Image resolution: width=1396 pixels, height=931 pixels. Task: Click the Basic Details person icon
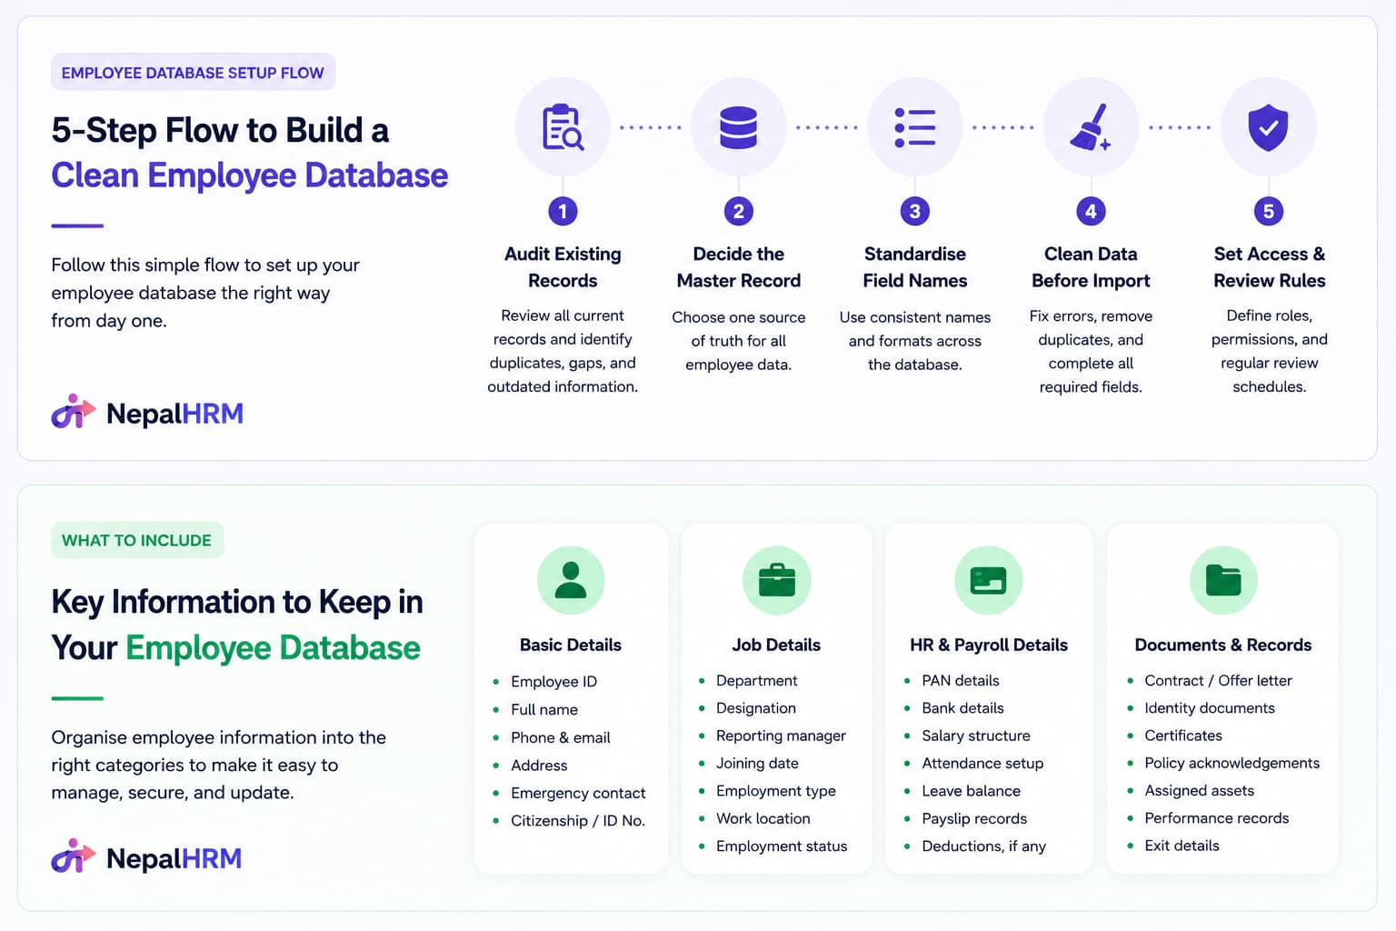571,580
